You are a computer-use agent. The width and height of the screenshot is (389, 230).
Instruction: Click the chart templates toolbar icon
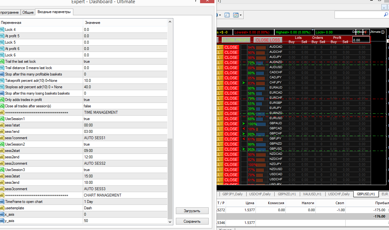pos(236,15)
